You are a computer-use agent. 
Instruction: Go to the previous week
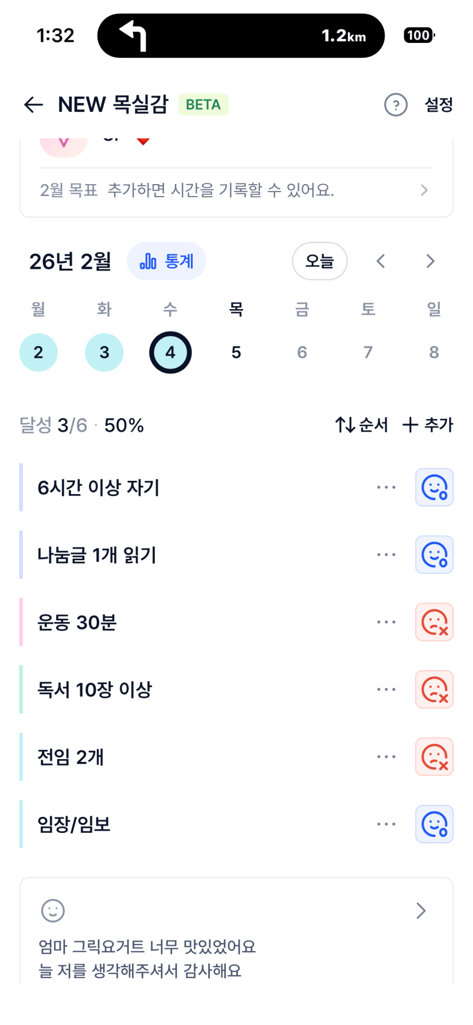(x=381, y=261)
